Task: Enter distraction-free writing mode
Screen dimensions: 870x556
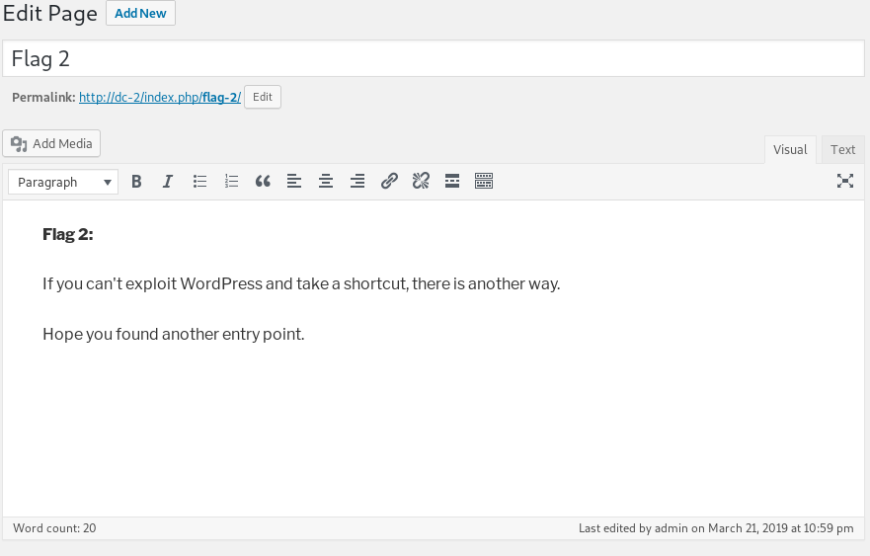Action: tap(845, 181)
